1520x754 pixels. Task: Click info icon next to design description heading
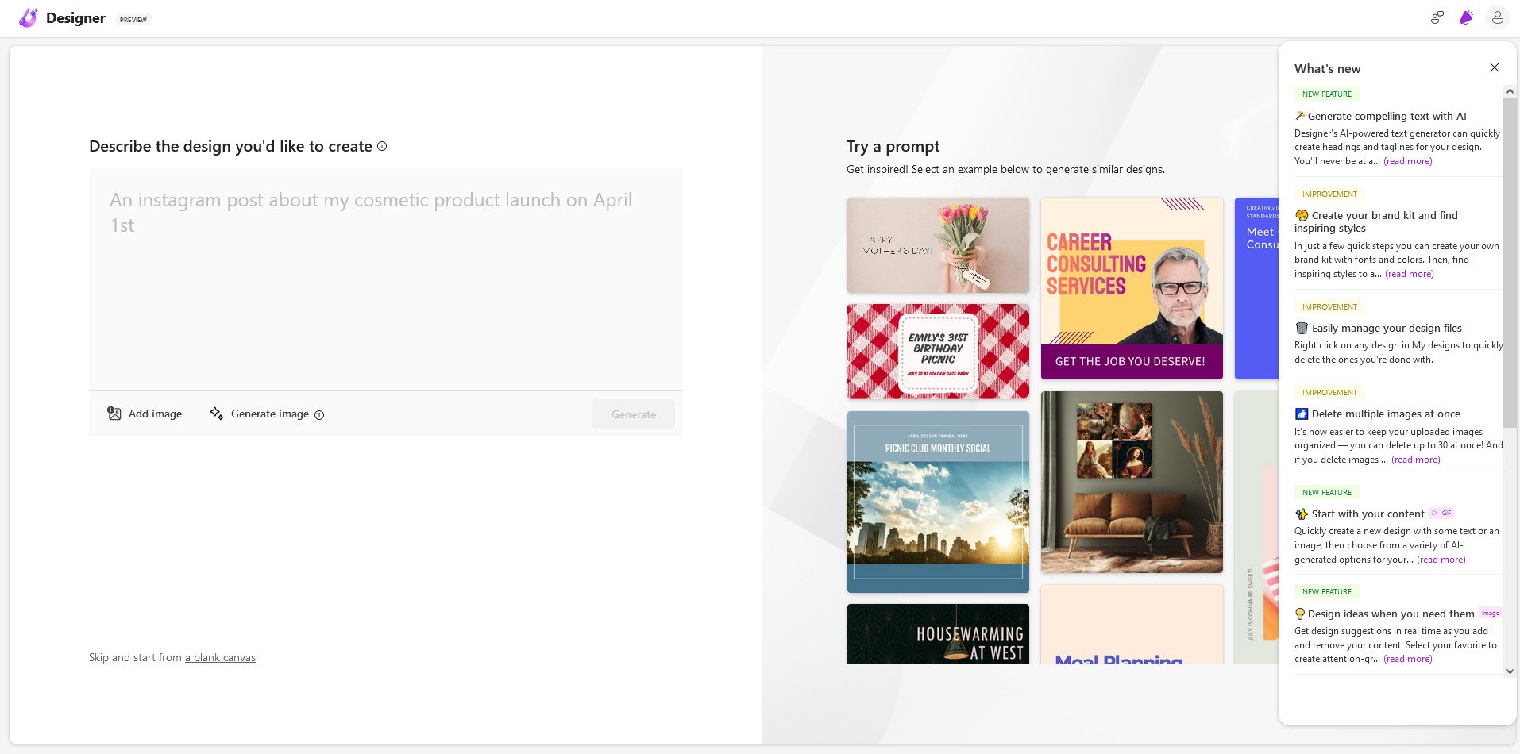coord(382,146)
